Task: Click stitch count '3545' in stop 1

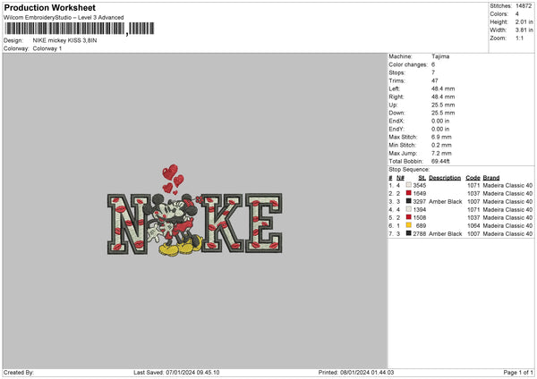Action: pos(420,185)
